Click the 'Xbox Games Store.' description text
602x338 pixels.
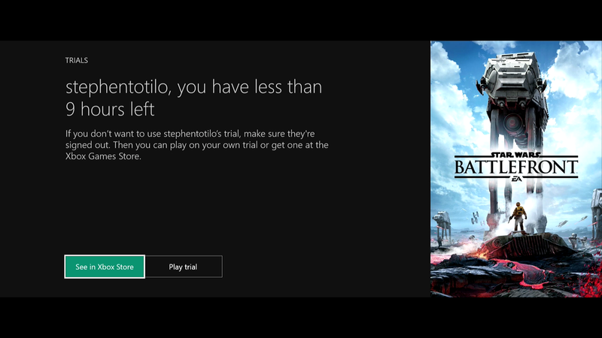click(x=103, y=156)
